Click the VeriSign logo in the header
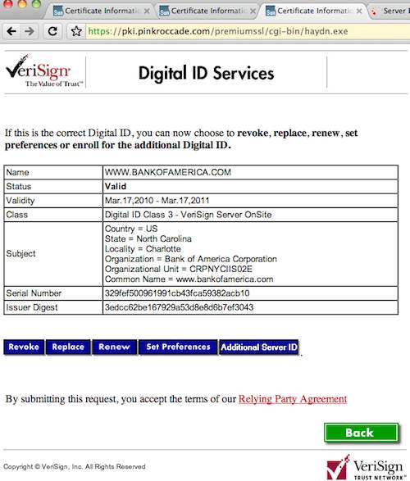The height and width of the screenshot is (481, 410). [44, 71]
